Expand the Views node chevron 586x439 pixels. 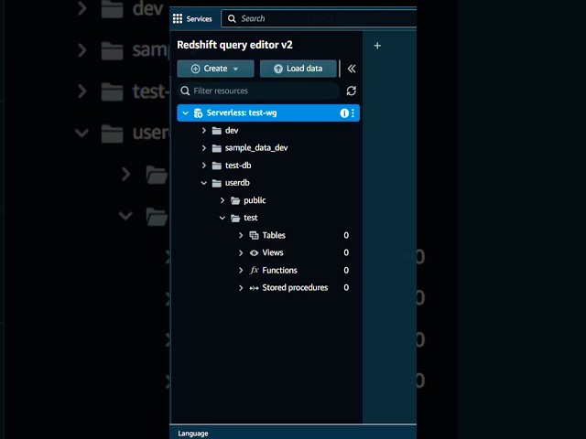(x=241, y=252)
